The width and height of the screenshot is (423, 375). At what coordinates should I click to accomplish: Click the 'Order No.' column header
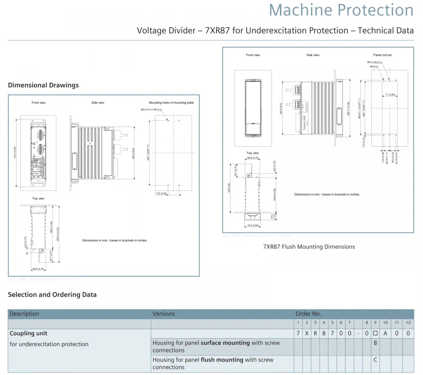point(308,314)
